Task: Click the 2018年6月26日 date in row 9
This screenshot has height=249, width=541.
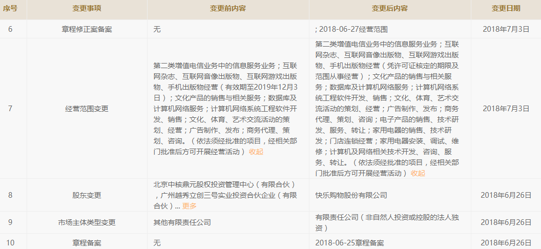Action: [x=506, y=222]
